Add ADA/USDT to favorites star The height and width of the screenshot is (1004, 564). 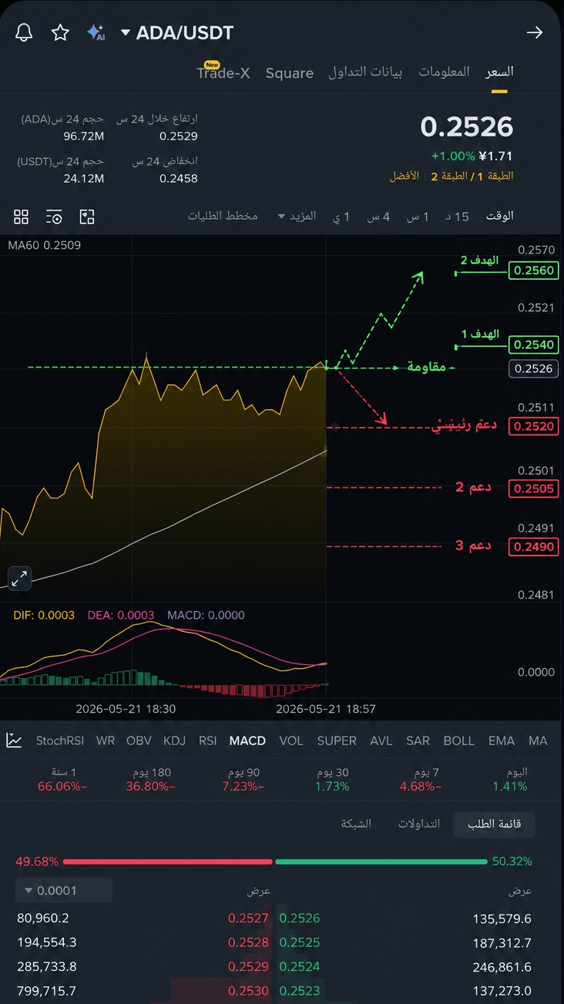[x=60, y=32]
